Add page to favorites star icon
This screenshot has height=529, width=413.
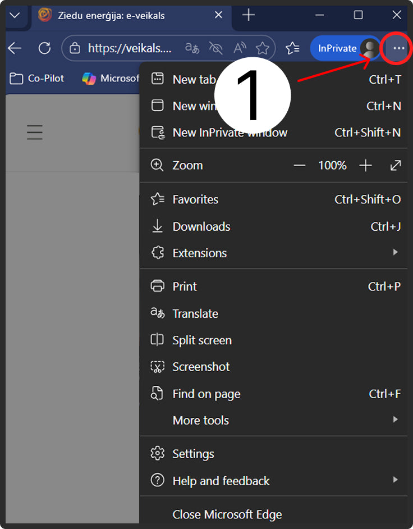coord(262,48)
